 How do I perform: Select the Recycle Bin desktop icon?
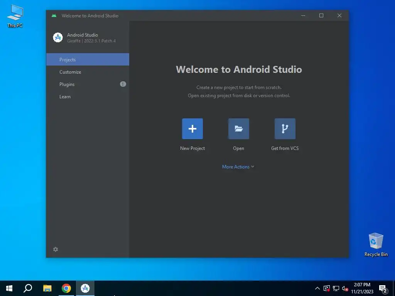[x=376, y=244]
